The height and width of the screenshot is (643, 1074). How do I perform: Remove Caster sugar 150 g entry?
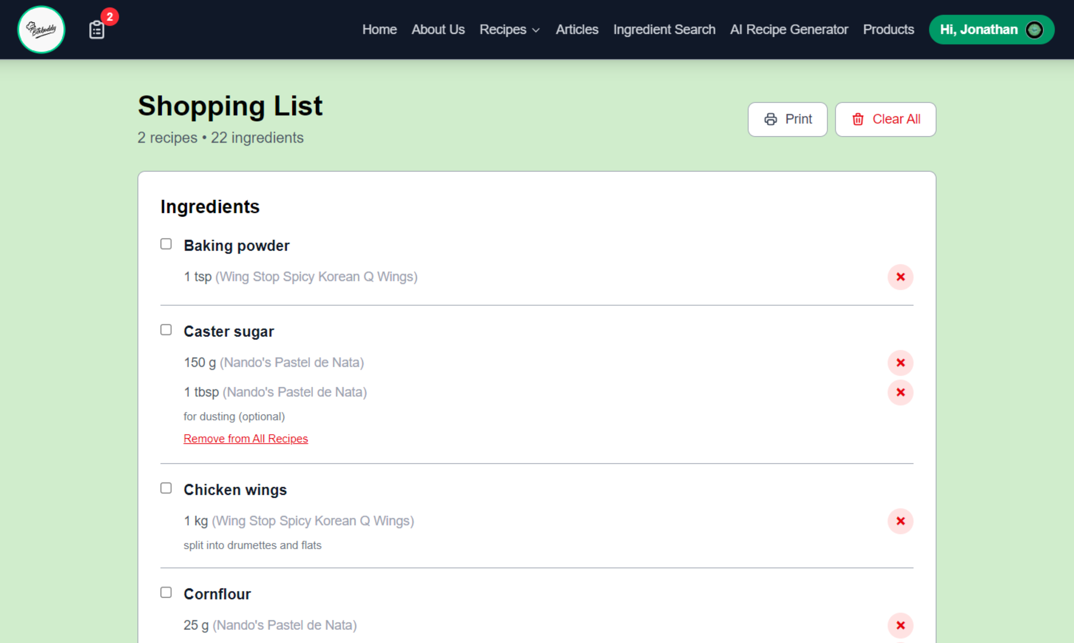click(x=900, y=363)
